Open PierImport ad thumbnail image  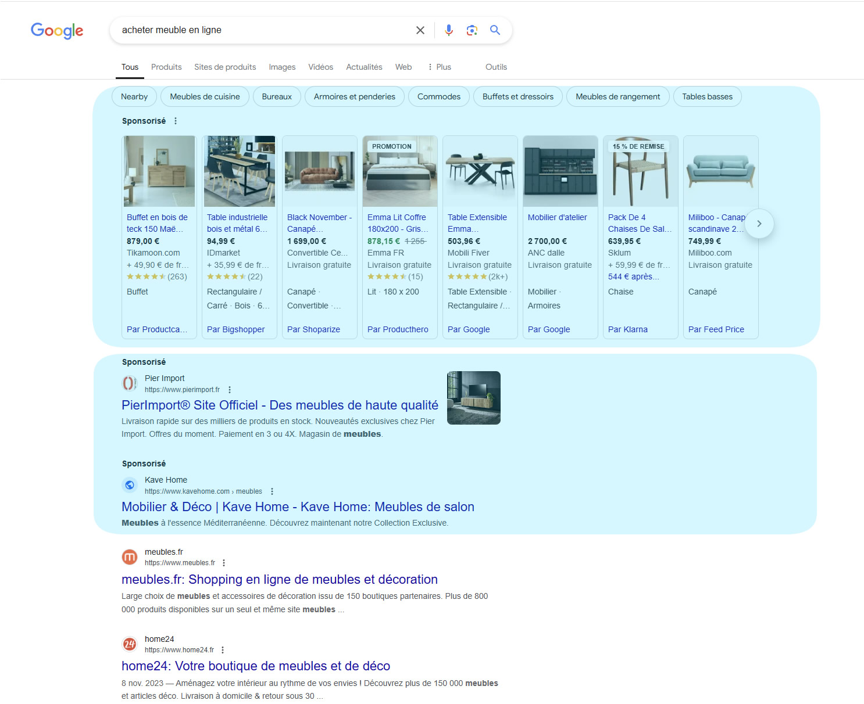(x=474, y=398)
